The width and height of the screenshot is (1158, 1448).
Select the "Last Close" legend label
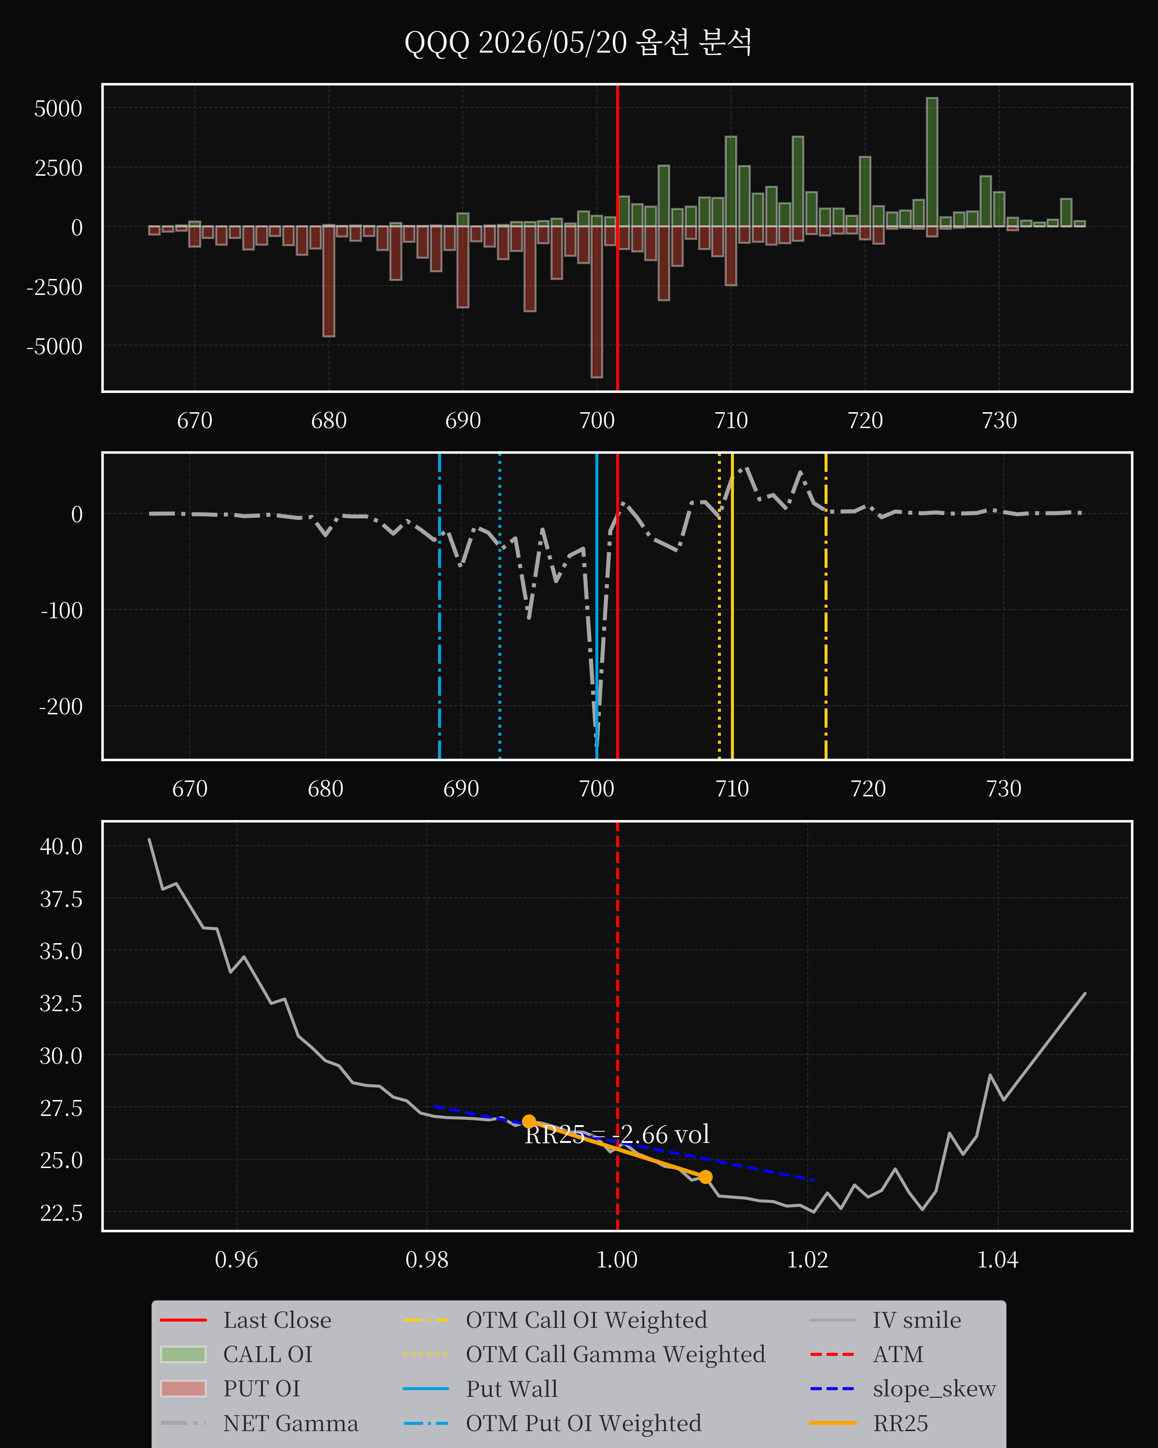(x=277, y=1320)
